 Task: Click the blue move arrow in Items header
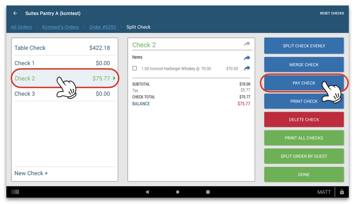(x=247, y=58)
